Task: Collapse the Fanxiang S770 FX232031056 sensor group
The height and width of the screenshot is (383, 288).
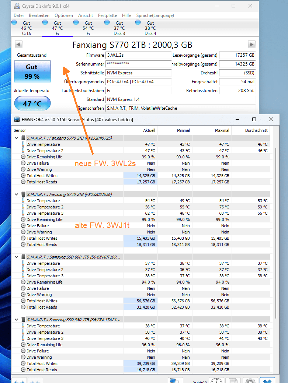Action: (x=16, y=194)
